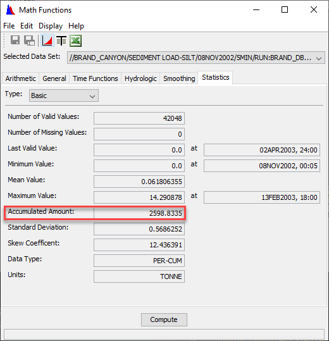
Task: Open the Selected Data Set dropdown
Action: pos(196,58)
